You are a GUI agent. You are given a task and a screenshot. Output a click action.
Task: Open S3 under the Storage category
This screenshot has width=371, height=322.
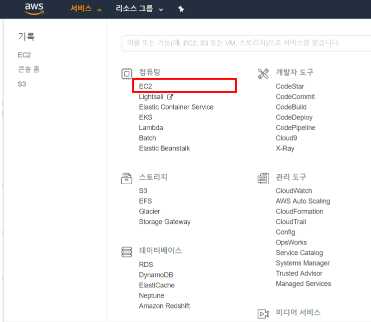[x=143, y=190]
